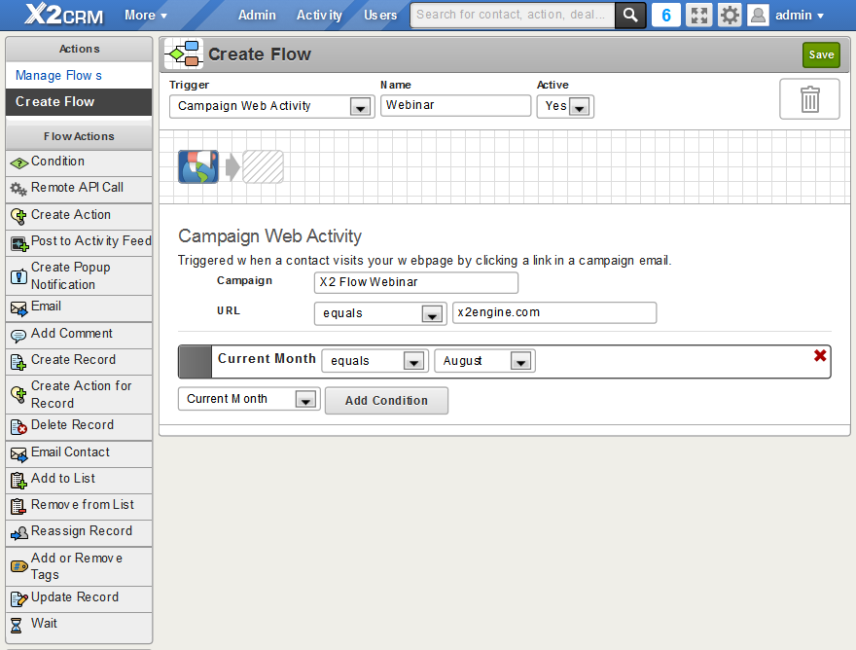Open the URL equals operator dropdown
The height and width of the screenshot is (650, 856).
pyautogui.click(x=380, y=313)
